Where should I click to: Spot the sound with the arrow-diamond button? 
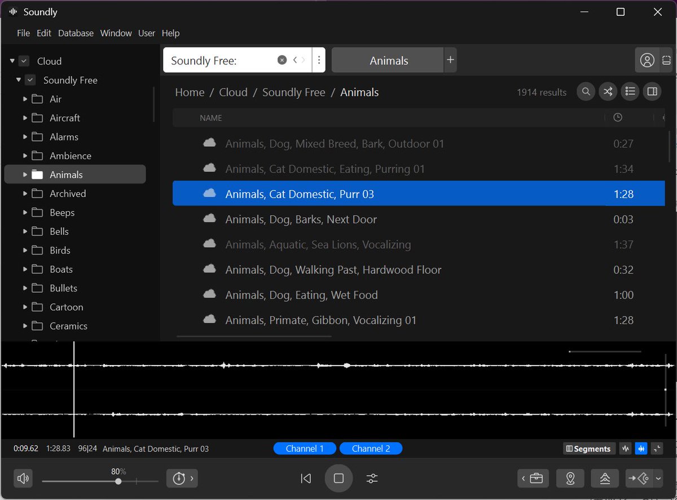click(x=640, y=479)
